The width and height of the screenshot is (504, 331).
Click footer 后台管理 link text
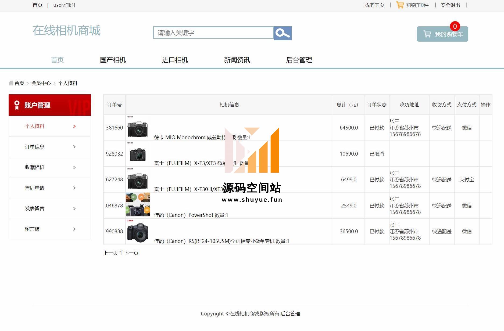(x=290, y=314)
